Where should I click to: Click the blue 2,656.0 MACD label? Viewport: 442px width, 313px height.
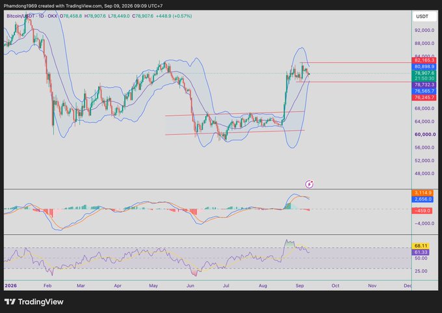pos(422,199)
